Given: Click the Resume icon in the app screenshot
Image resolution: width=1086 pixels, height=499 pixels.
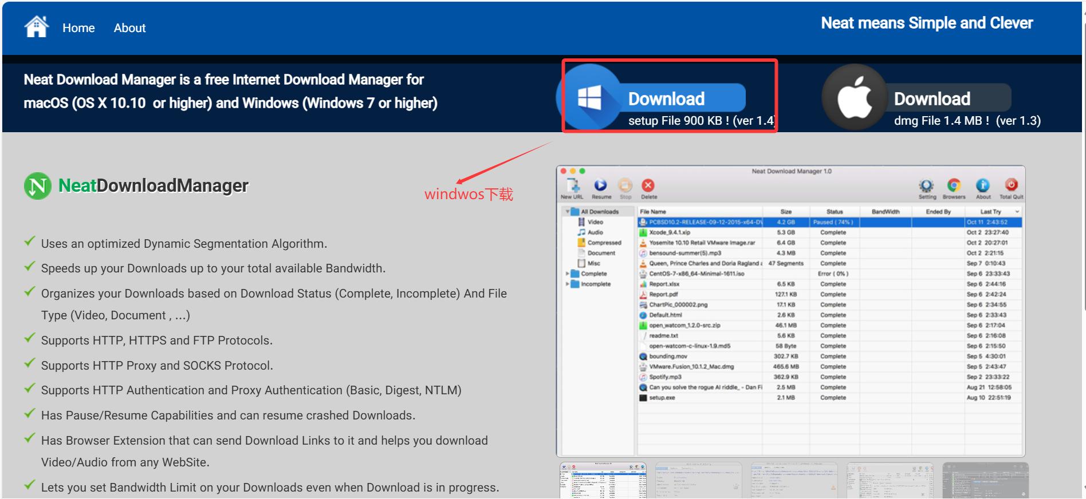Looking at the screenshot, I should pyautogui.click(x=600, y=185).
